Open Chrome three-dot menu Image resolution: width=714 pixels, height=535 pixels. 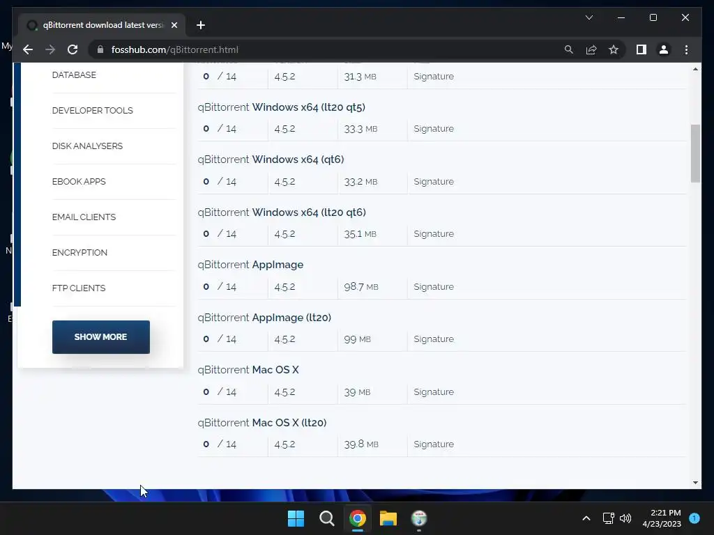686,49
